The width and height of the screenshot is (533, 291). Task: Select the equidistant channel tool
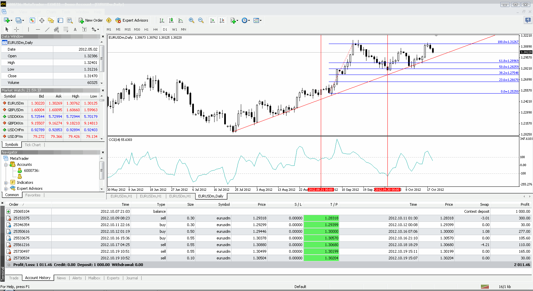(56, 29)
